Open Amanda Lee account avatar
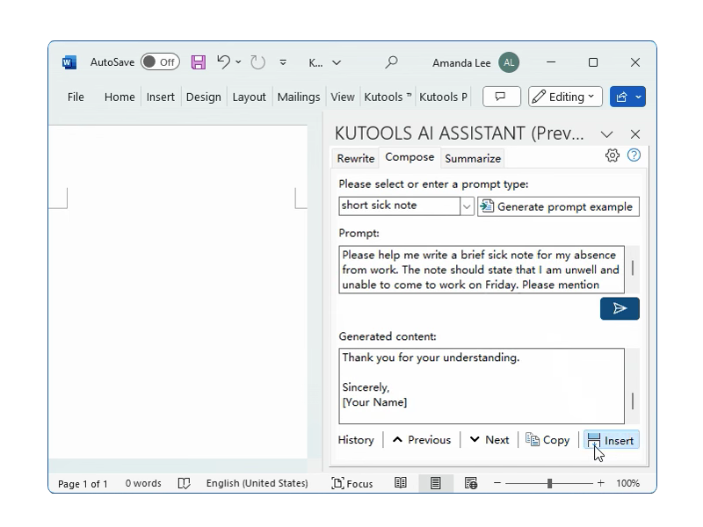703x527 pixels. [x=509, y=62]
